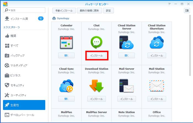Click the Package Center logo icon

point(6,4)
